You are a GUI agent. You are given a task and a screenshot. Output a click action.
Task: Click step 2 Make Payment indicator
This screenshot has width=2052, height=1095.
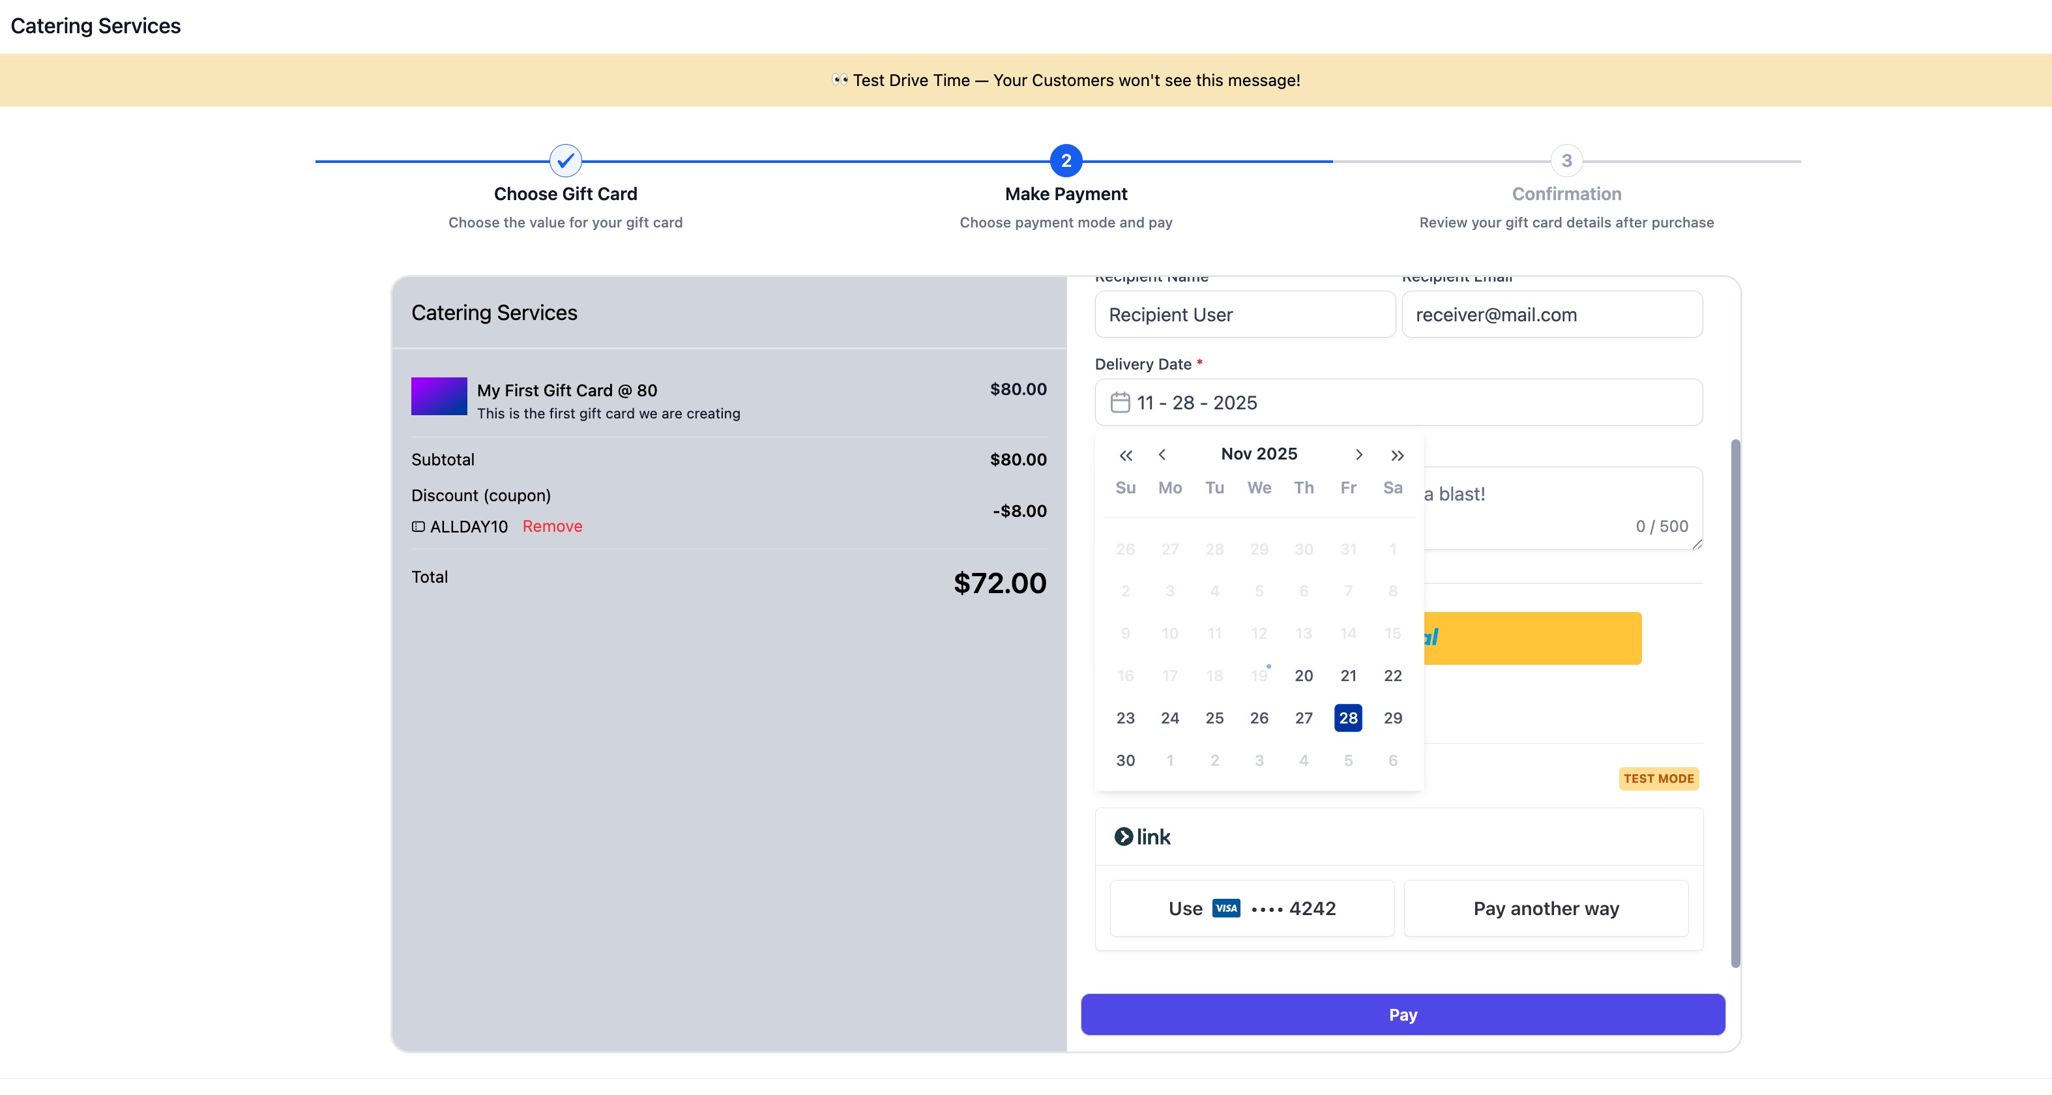(1066, 161)
